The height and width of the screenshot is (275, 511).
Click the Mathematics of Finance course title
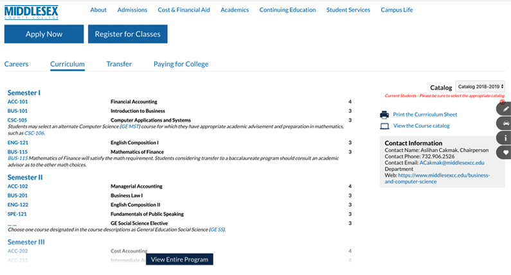pyautogui.click(x=137, y=152)
